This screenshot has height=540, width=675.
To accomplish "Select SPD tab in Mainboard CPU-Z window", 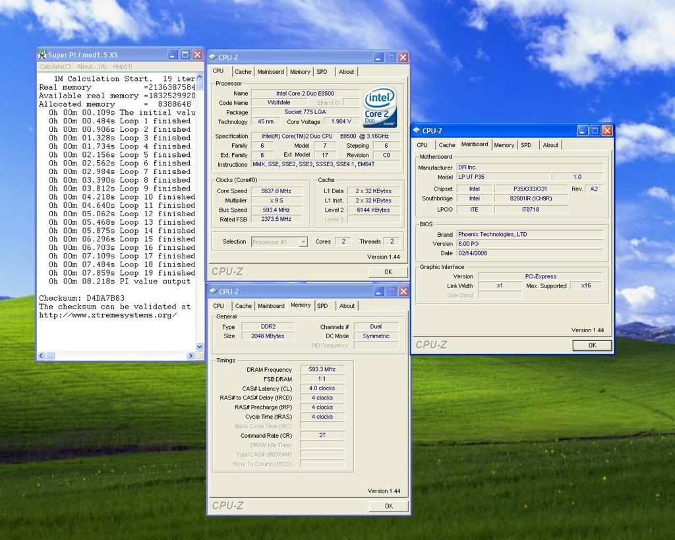I will click(526, 145).
